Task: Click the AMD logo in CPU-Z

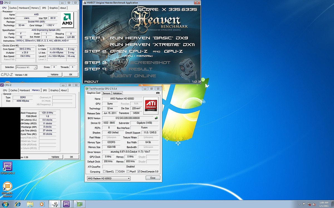Action: 67,19
